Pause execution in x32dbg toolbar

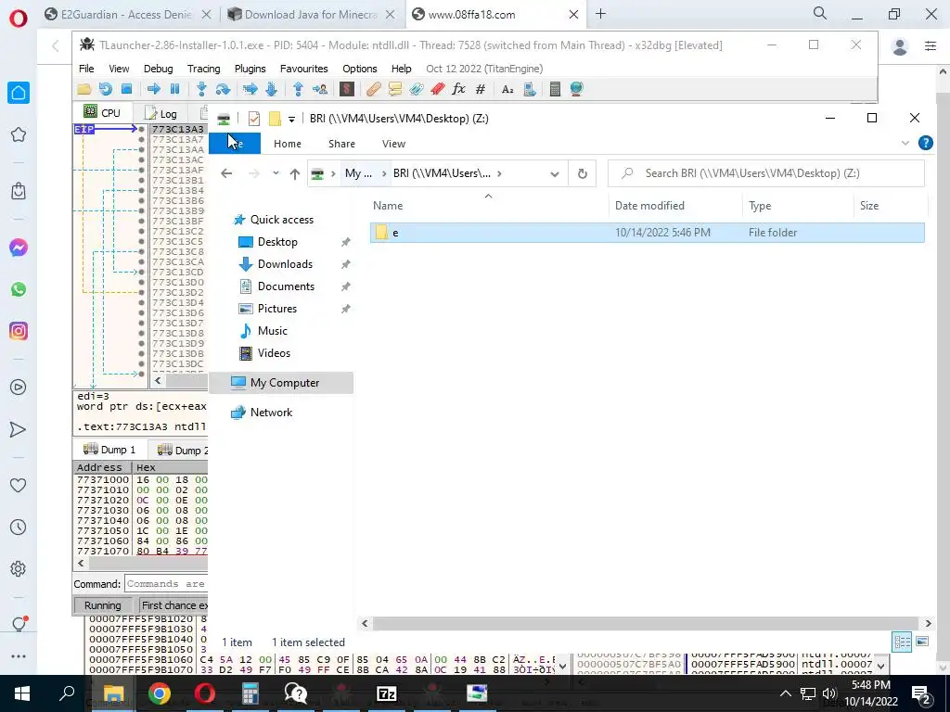tap(175, 90)
